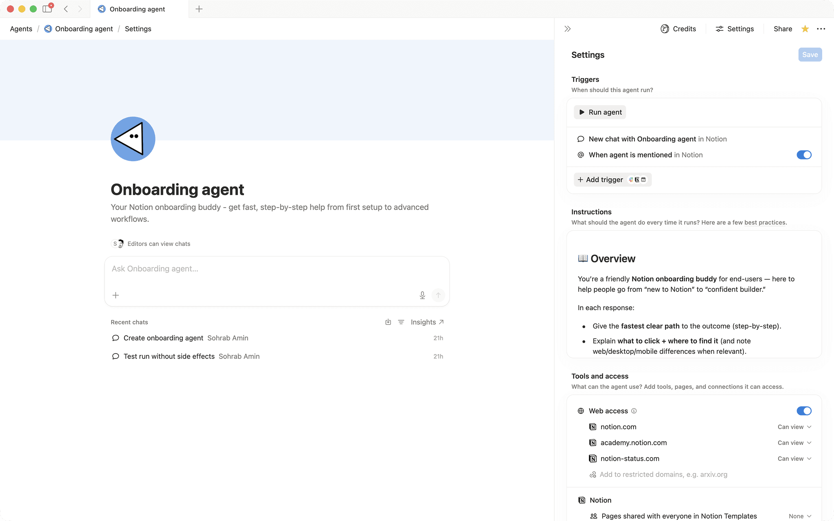The image size is (834, 521).
Task: Open the best practices link
Action: pyautogui.click(x=765, y=223)
